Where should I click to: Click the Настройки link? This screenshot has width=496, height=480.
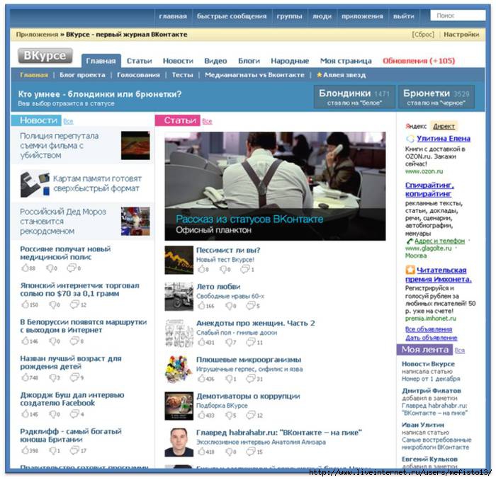[x=461, y=35]
